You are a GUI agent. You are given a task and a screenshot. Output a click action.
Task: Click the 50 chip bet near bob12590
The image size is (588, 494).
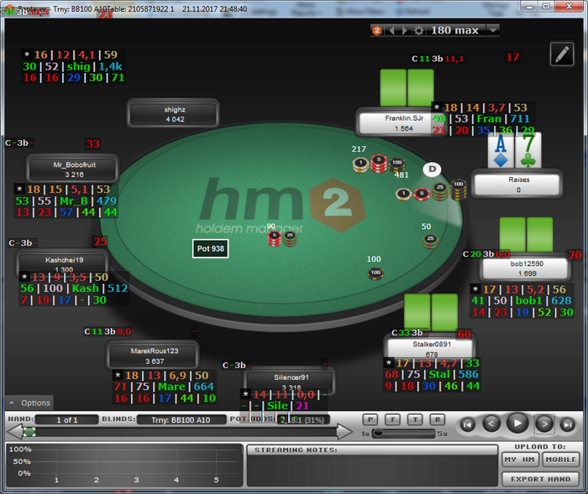430,241
